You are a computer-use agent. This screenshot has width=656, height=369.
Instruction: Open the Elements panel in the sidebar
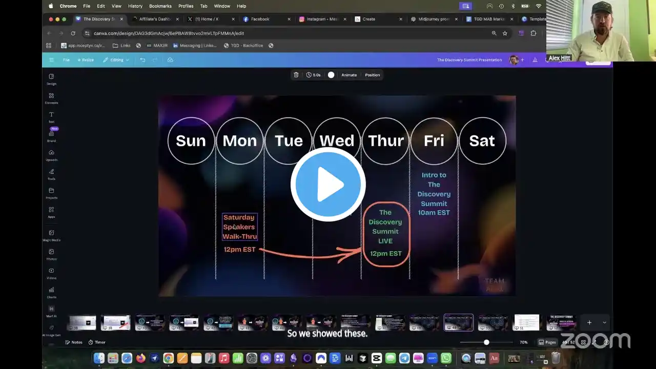tap(51, 98)
